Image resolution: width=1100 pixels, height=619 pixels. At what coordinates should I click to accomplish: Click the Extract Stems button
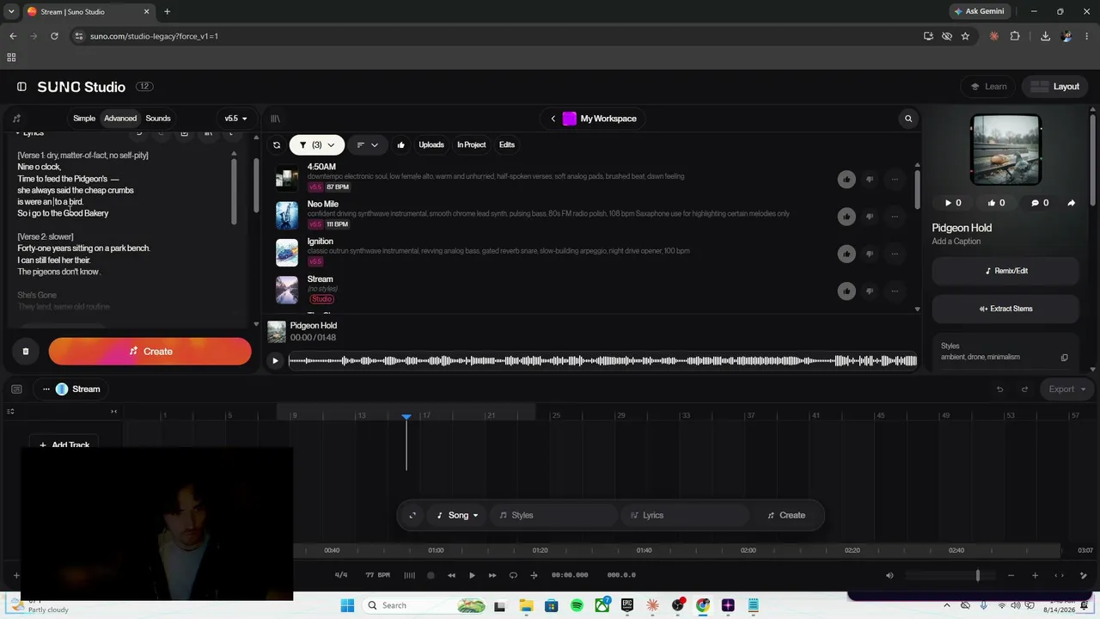point(1005,309)
